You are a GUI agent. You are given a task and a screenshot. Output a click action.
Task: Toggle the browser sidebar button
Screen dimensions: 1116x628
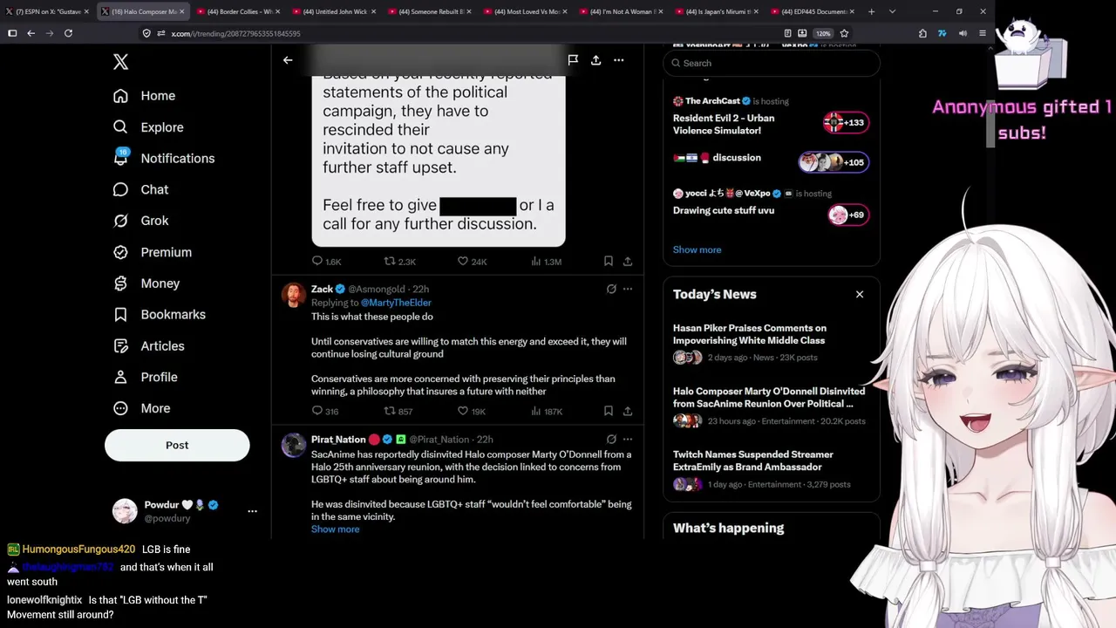[12, 33]
